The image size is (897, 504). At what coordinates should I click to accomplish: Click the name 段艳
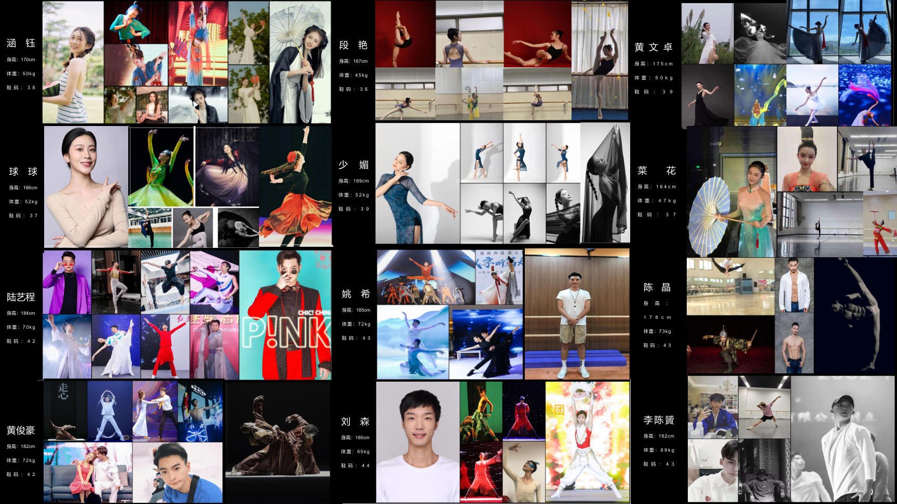pos(353,45)
